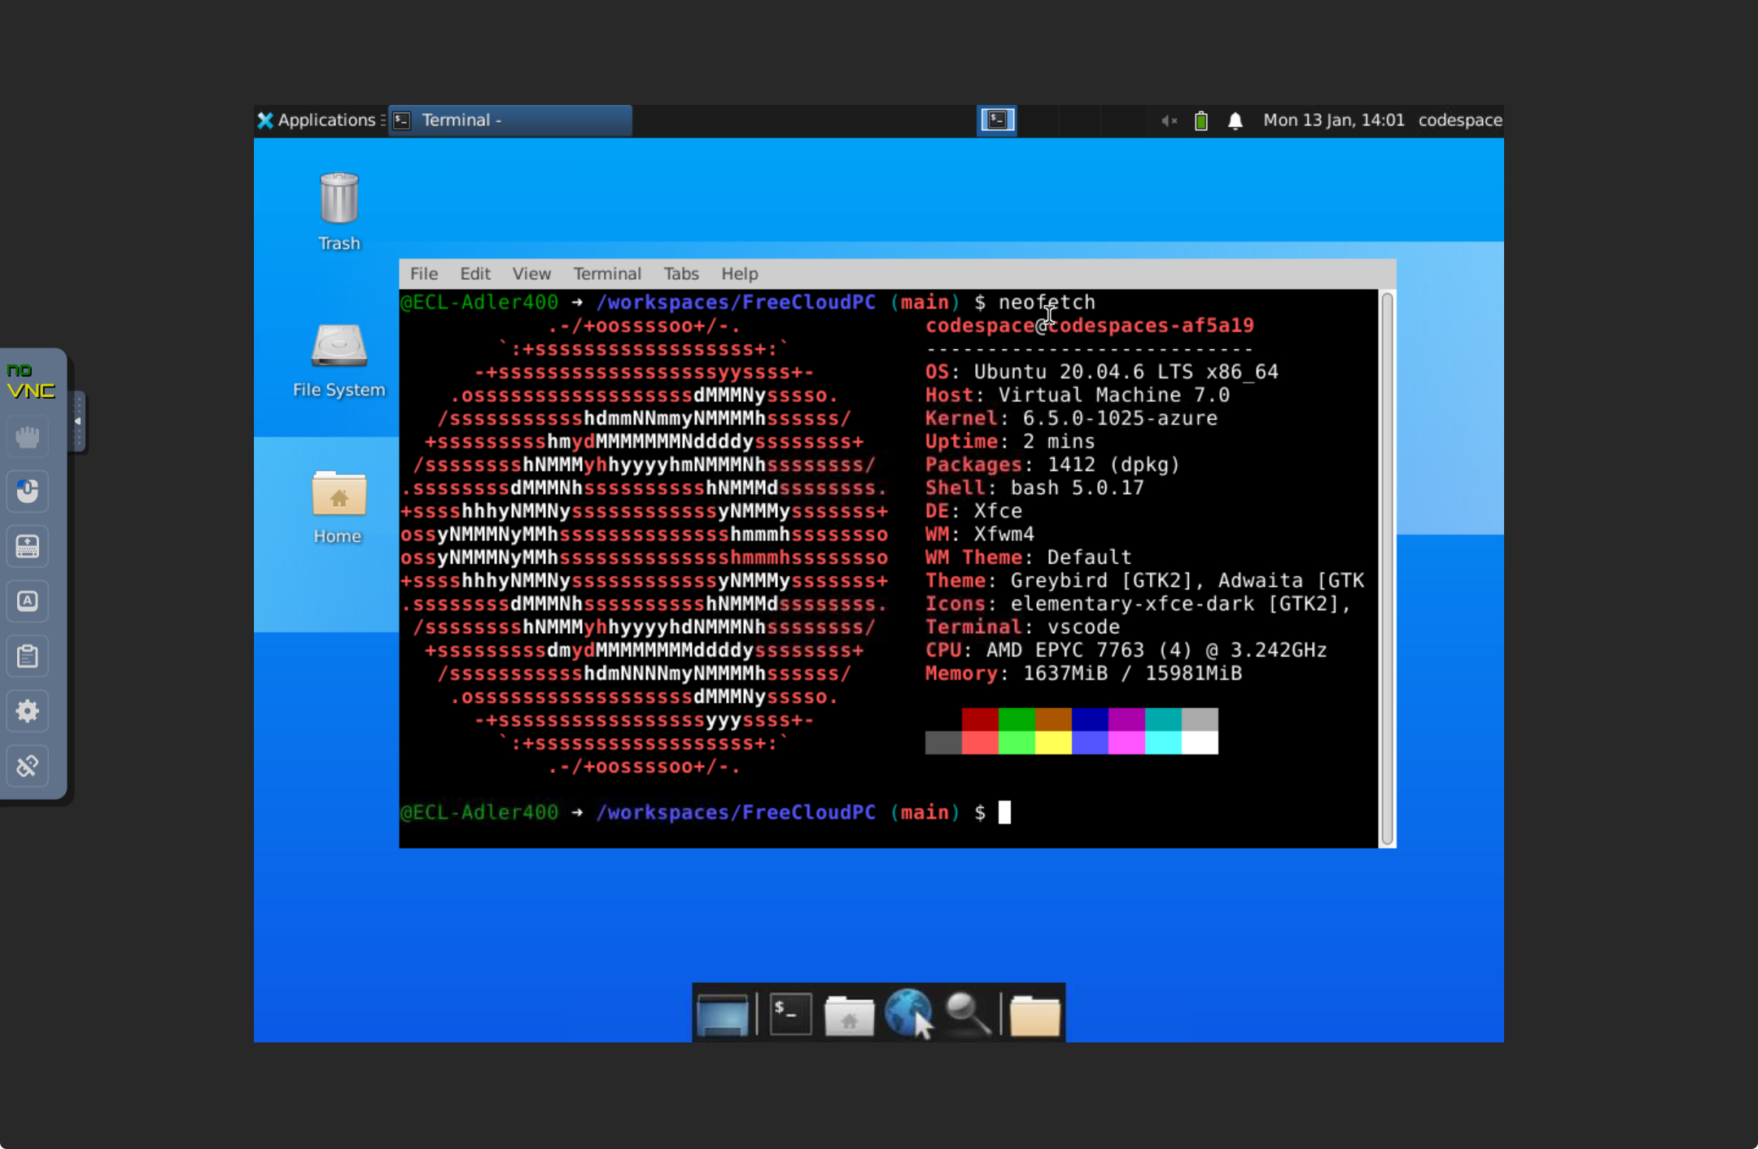
Task: Select the Trash desktop icon
Action: pos(339,212)
